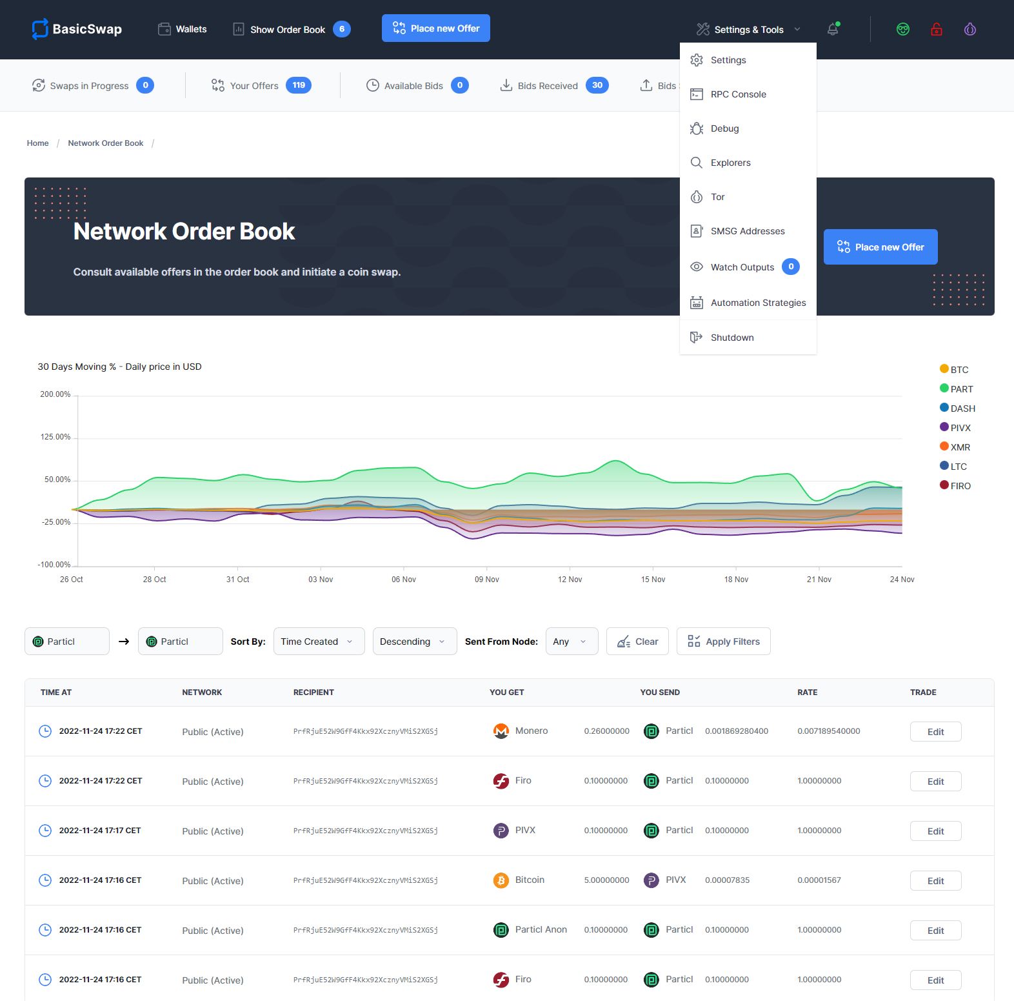Click the Swaps in Progress sync icon

click(x=39, y=85)
